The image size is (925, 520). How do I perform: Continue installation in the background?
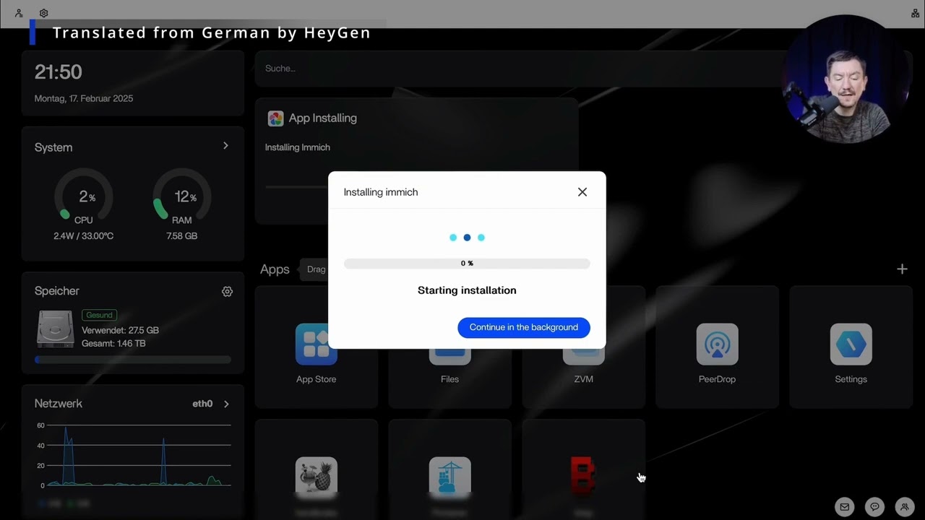[x=524, y=327]
